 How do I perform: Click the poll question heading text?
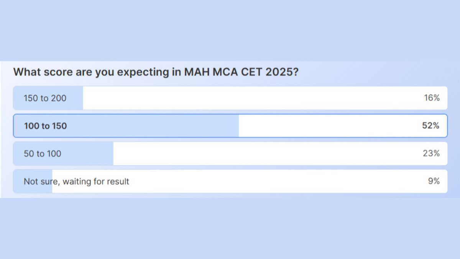click(156, 72)
